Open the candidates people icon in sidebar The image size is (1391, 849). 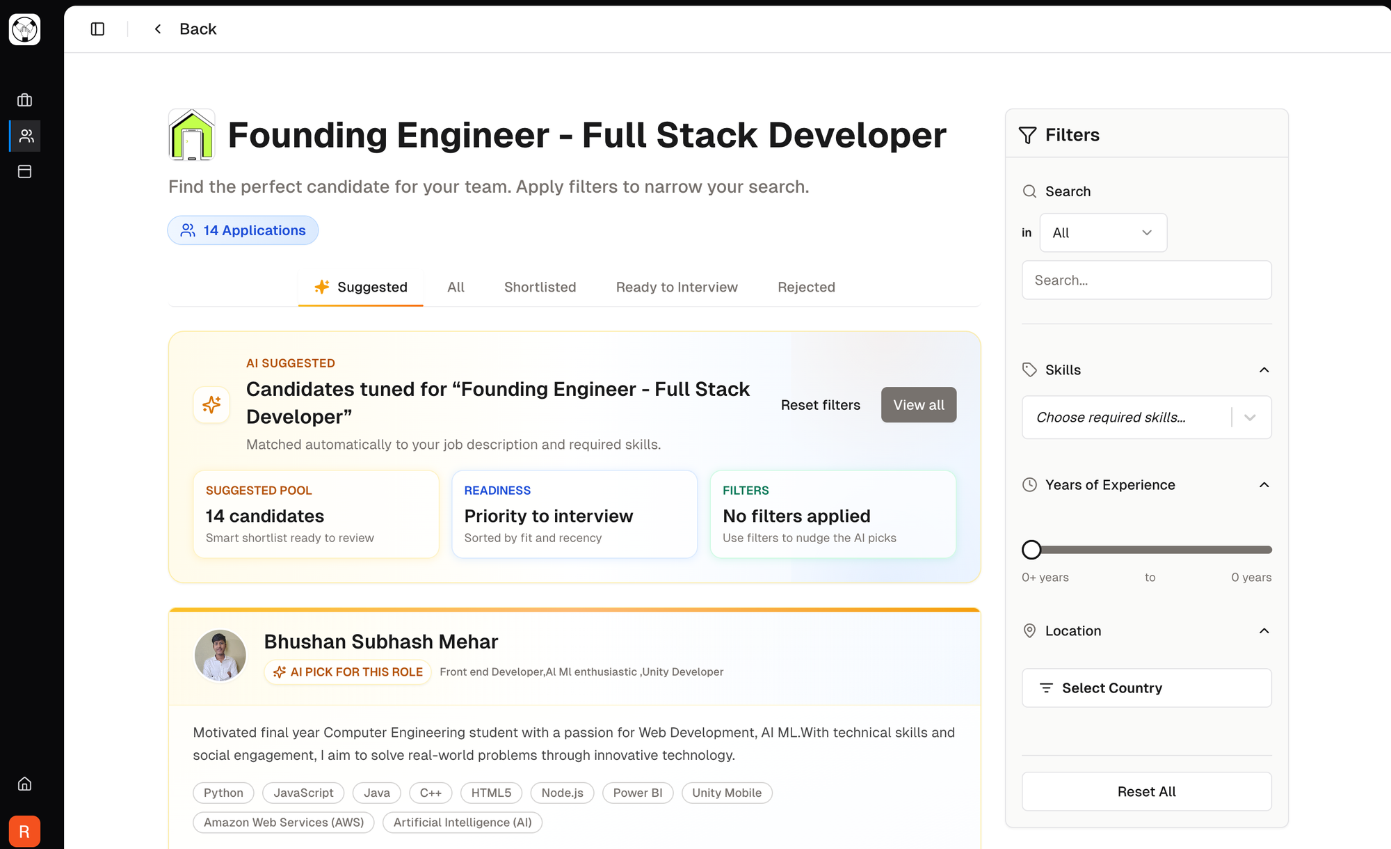[x=26, y=136]
